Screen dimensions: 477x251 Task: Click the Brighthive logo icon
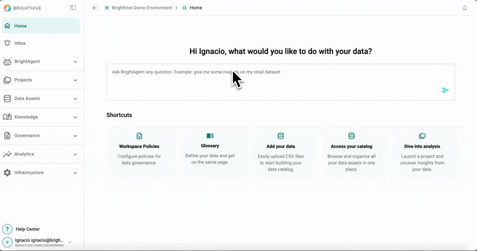click(x=7, y=8)
